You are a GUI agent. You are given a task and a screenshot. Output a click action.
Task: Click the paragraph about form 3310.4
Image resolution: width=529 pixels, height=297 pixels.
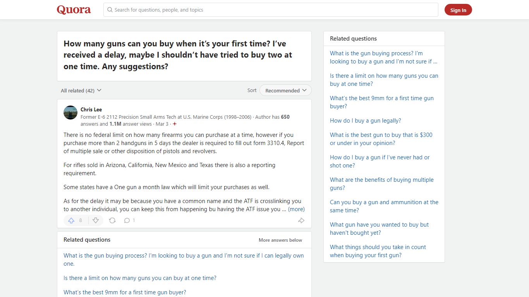click(x=184, y=143)
